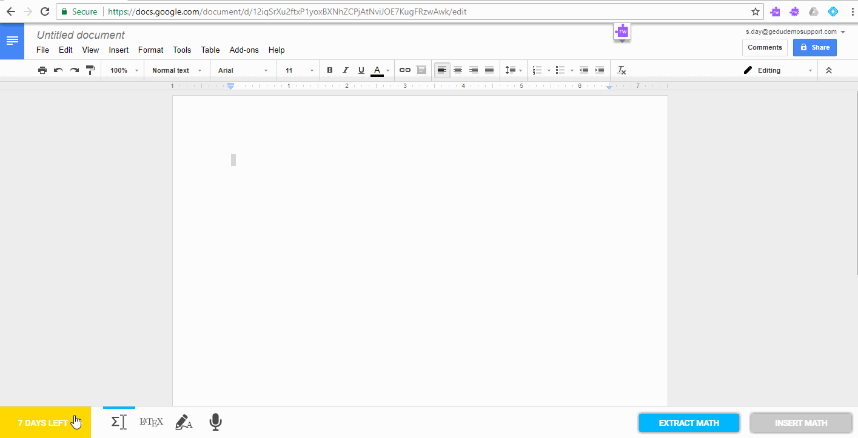Viewport: 858px width, 438px height.
Task: Open handwriting recognition input
Action: click(x=184, y=422)
